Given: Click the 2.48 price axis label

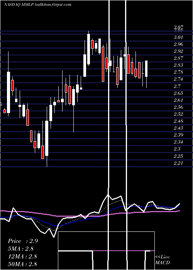Looking at the screenshot, I should click(178, 121).
